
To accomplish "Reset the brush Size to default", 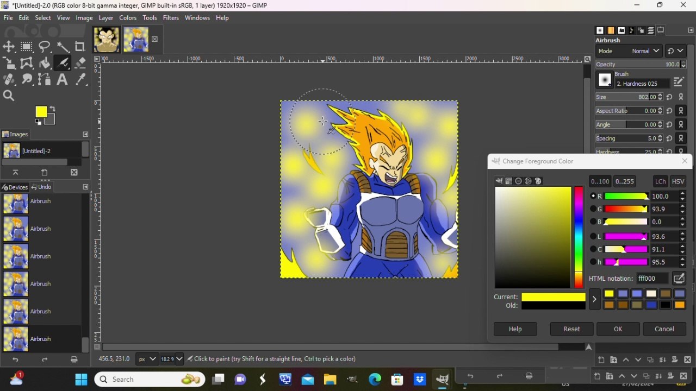I will click(670, 97).
